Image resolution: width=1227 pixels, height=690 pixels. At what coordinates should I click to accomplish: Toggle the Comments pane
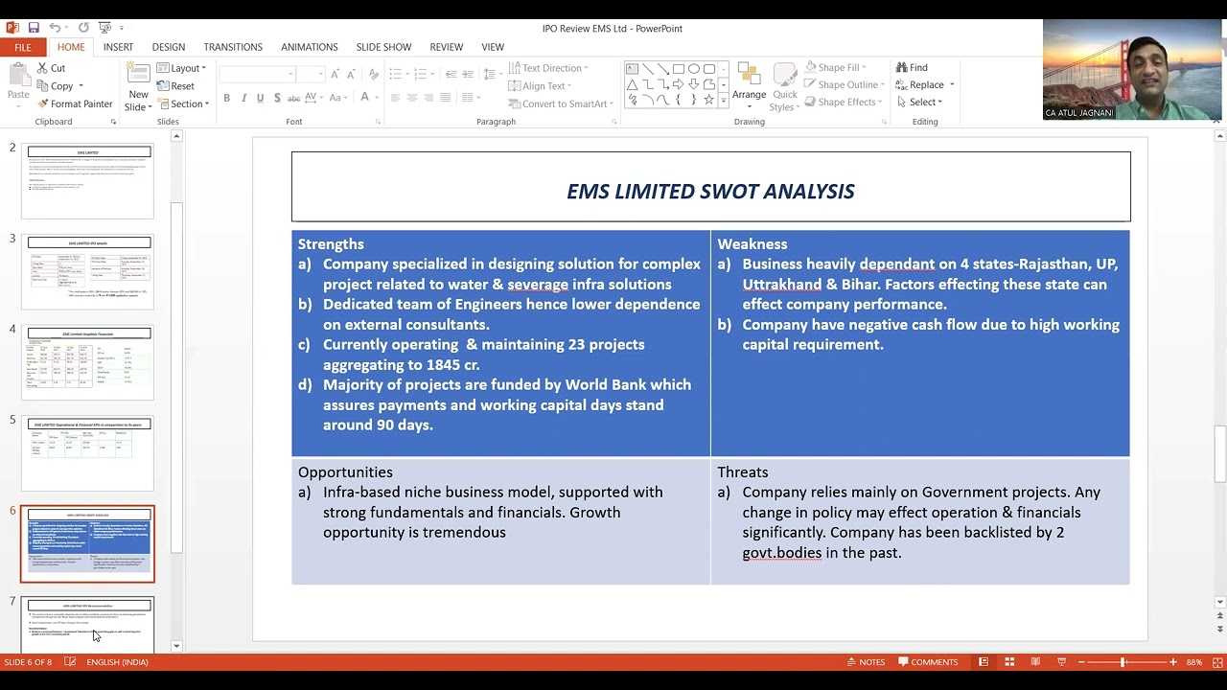pyautogui.click(x=928, y=662)
